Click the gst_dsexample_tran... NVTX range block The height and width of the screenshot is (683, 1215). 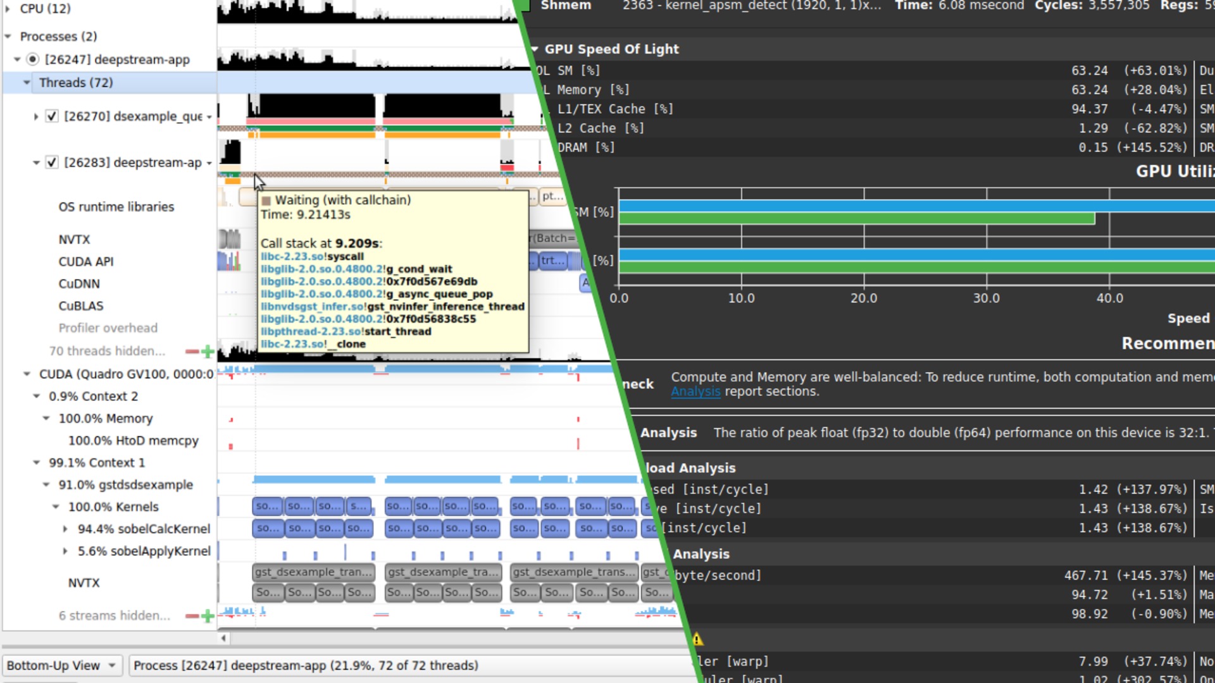[x=313, y=572]
